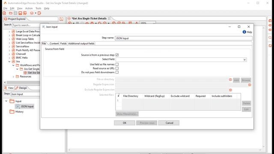The image size is (274, 154).
Task: Collapse the Workflows and Pr folder
Action: pyautogui.click(x=13, y=65)
